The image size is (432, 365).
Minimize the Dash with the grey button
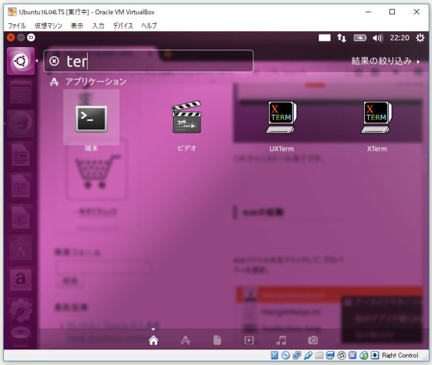pyautogui.click(x=21, y=37)
